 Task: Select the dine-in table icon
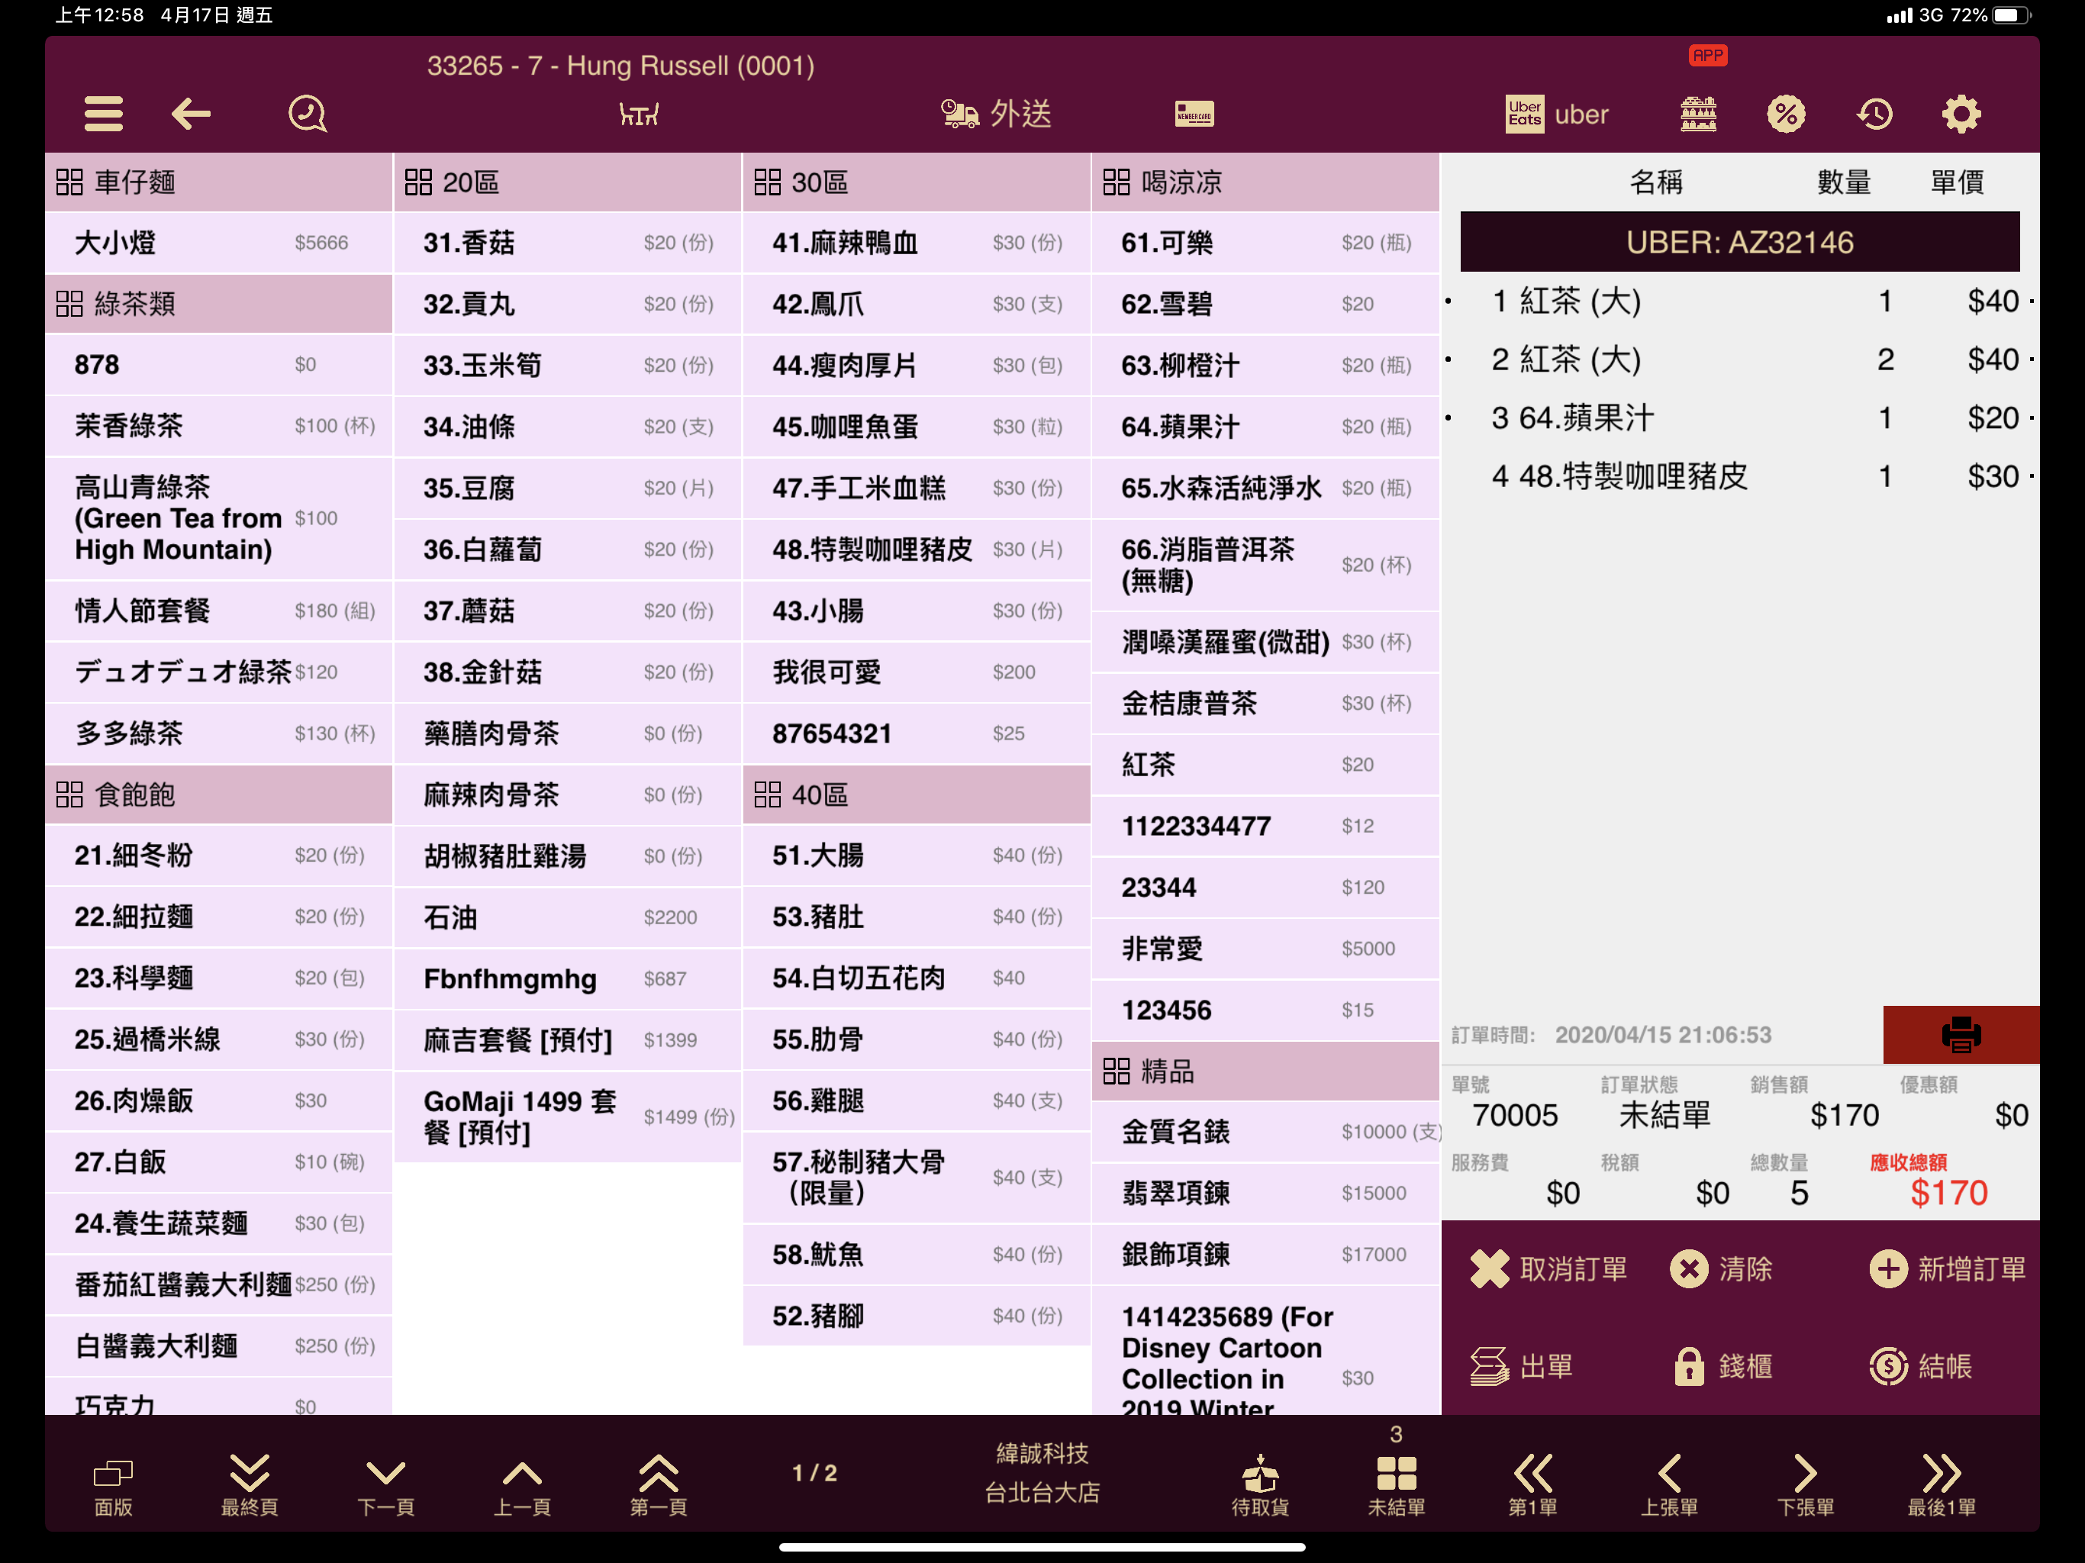tap(639, 114)
